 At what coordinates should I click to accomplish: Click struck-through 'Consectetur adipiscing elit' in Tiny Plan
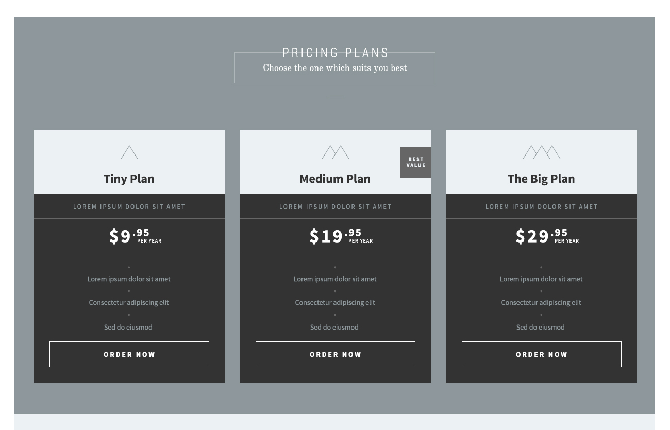[129, 302]
